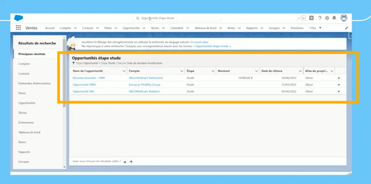Viewport: 371px width, 184px height.
Task: Filter results by Pistes in sidebar
Action: tap(22, 93)
